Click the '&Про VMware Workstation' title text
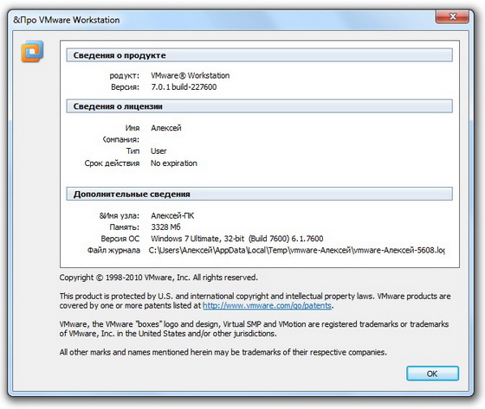The image size is (485, 409). click(x=67, y=20)
